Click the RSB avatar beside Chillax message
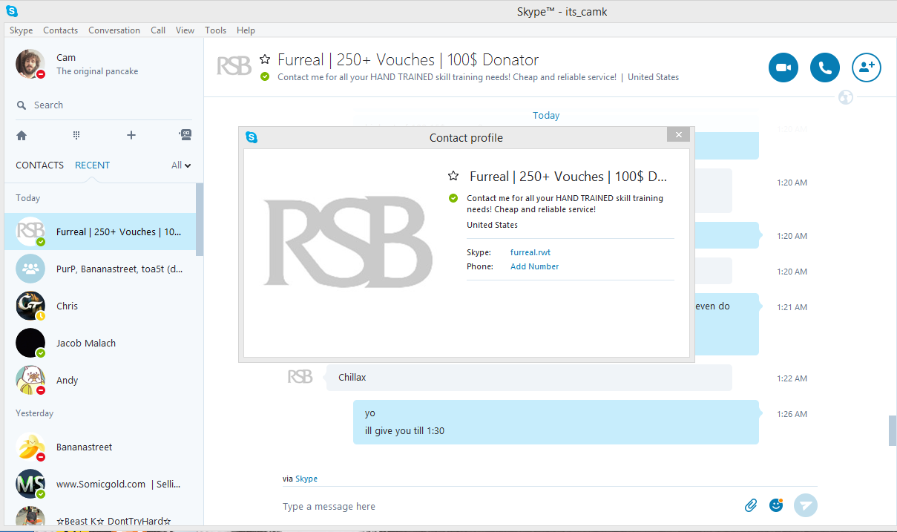Viewport: 897px width, 532px height. pyautogui.click(x=300, y=377)
